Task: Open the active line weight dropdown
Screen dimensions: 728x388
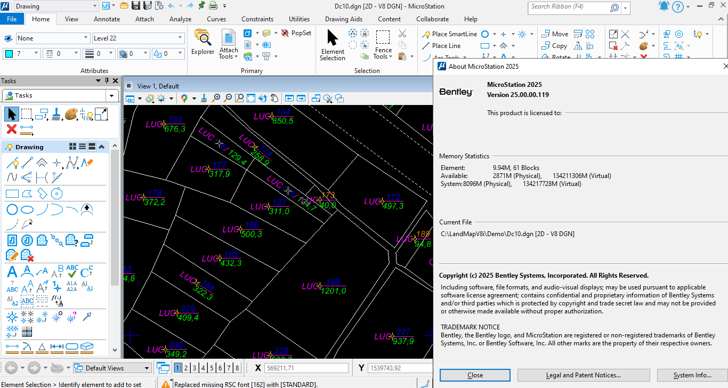Action: click(x=112, y=53)
